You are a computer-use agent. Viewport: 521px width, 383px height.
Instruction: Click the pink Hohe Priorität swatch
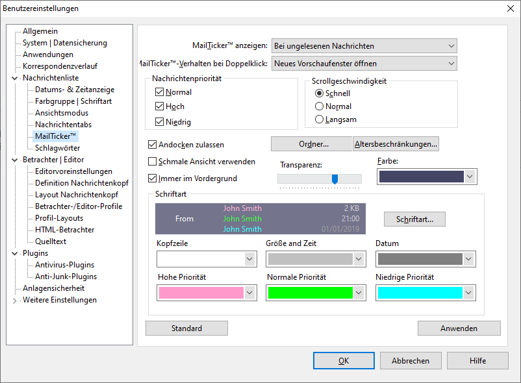[x=201, y=293]
